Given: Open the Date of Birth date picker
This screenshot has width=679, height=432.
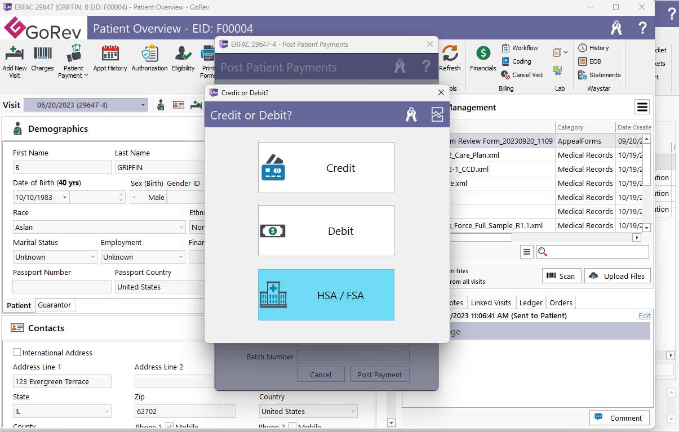Looking at the screenshot, I should click(x=65, y=197).
